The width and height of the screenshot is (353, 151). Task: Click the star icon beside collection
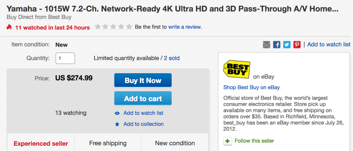(117, 124)
